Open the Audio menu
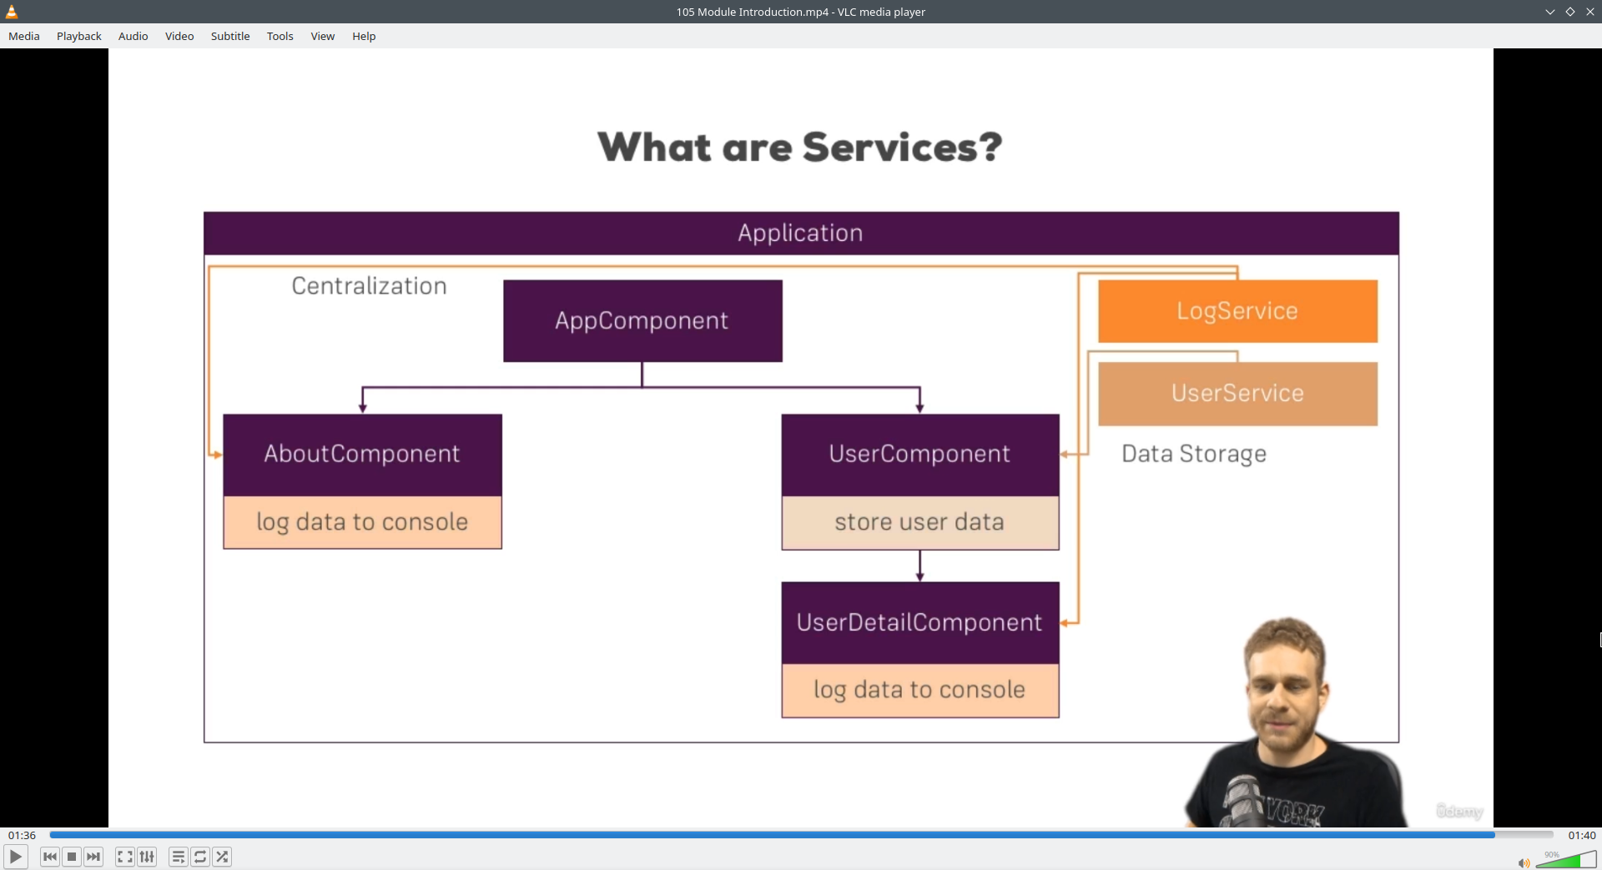Viewport: 1602px width, 870px height. click(x=133, y=36)
